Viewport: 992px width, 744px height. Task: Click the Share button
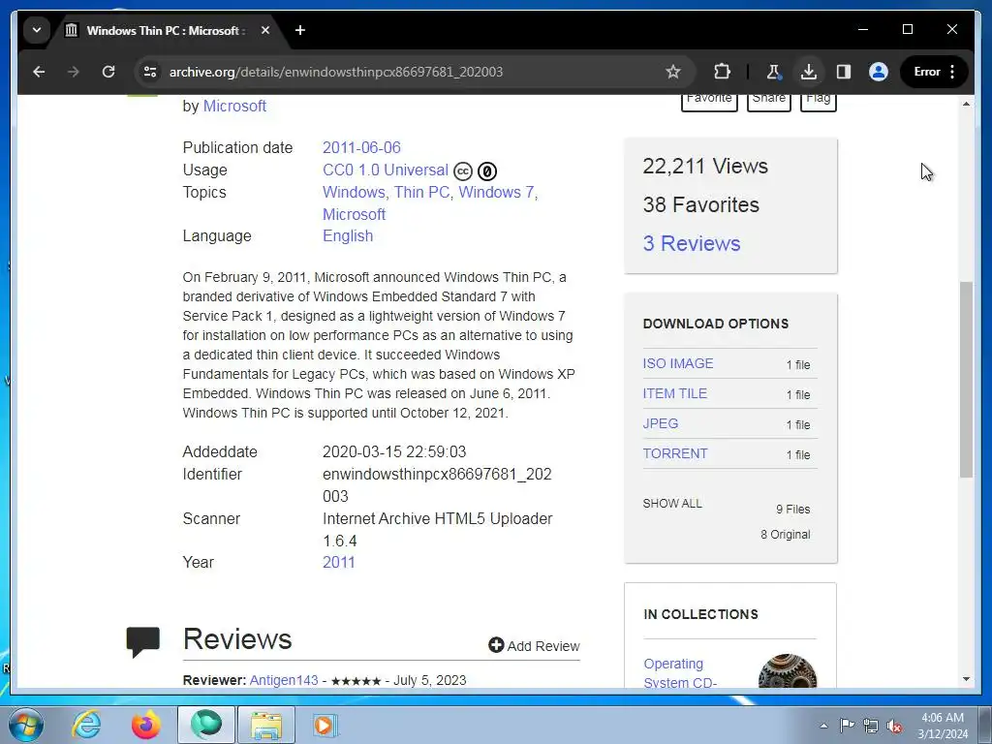click(x=768, y=101)
